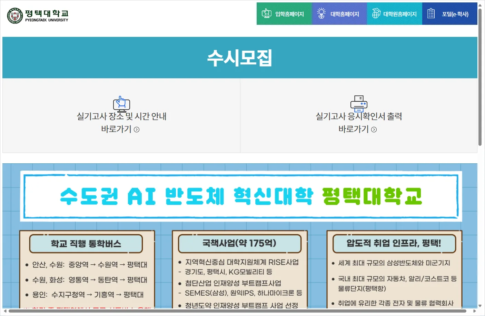The height and width of the screenshot is (316, 485).
Task: Click the monitor icon beside 입학홈페이지
Action: pos(267,13)
